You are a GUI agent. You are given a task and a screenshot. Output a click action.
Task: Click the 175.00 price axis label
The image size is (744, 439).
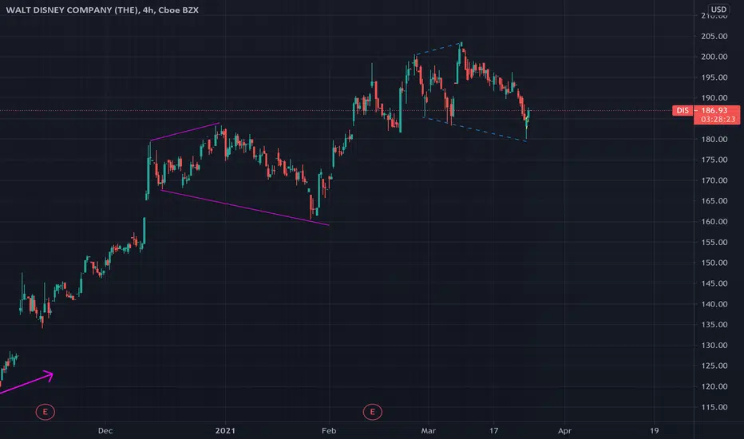[714, 160]
